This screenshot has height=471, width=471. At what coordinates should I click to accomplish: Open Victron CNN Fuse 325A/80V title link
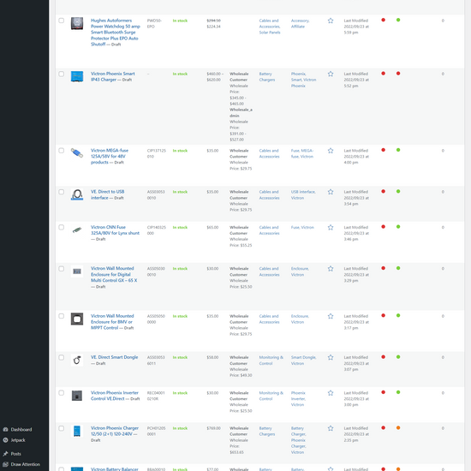point(115,230)
